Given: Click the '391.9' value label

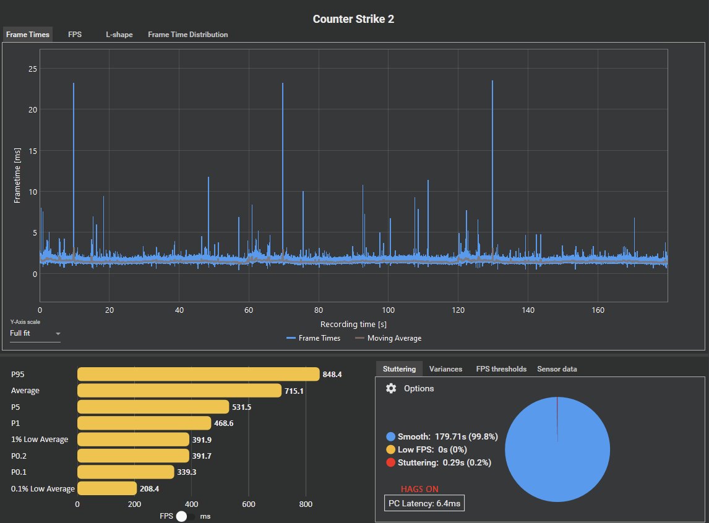Looking at the screenshot, I should click(202, 440).
